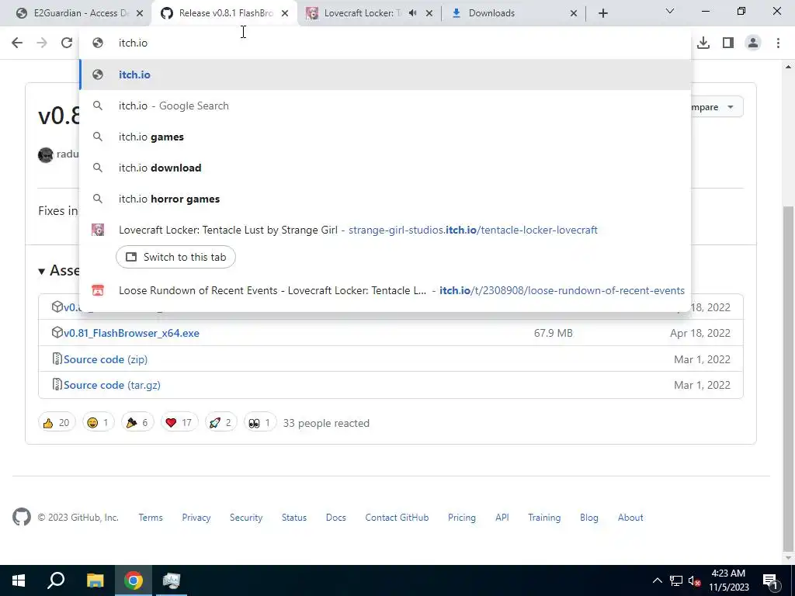Viewport: 795px width, 596px height.
Task: Click the package icon beside FlashBrowser_x64.exe
Action: [x=57, y=332]
